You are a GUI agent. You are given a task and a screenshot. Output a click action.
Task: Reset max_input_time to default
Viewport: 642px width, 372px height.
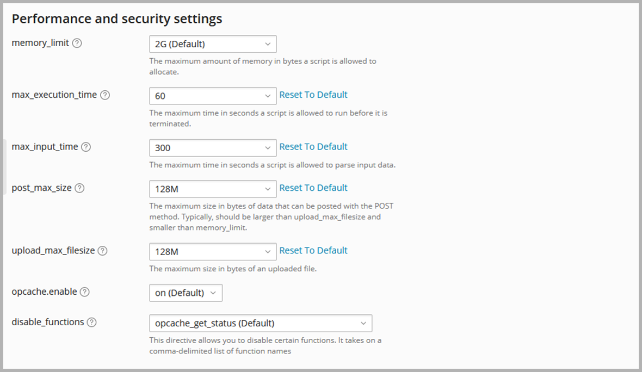tap(313, 147)
